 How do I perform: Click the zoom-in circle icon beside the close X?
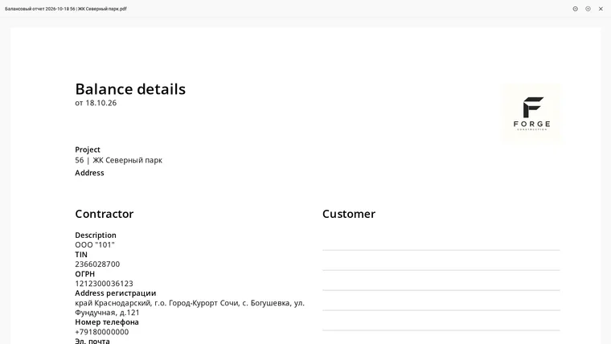pyautogui.click(x=588, y=9)
